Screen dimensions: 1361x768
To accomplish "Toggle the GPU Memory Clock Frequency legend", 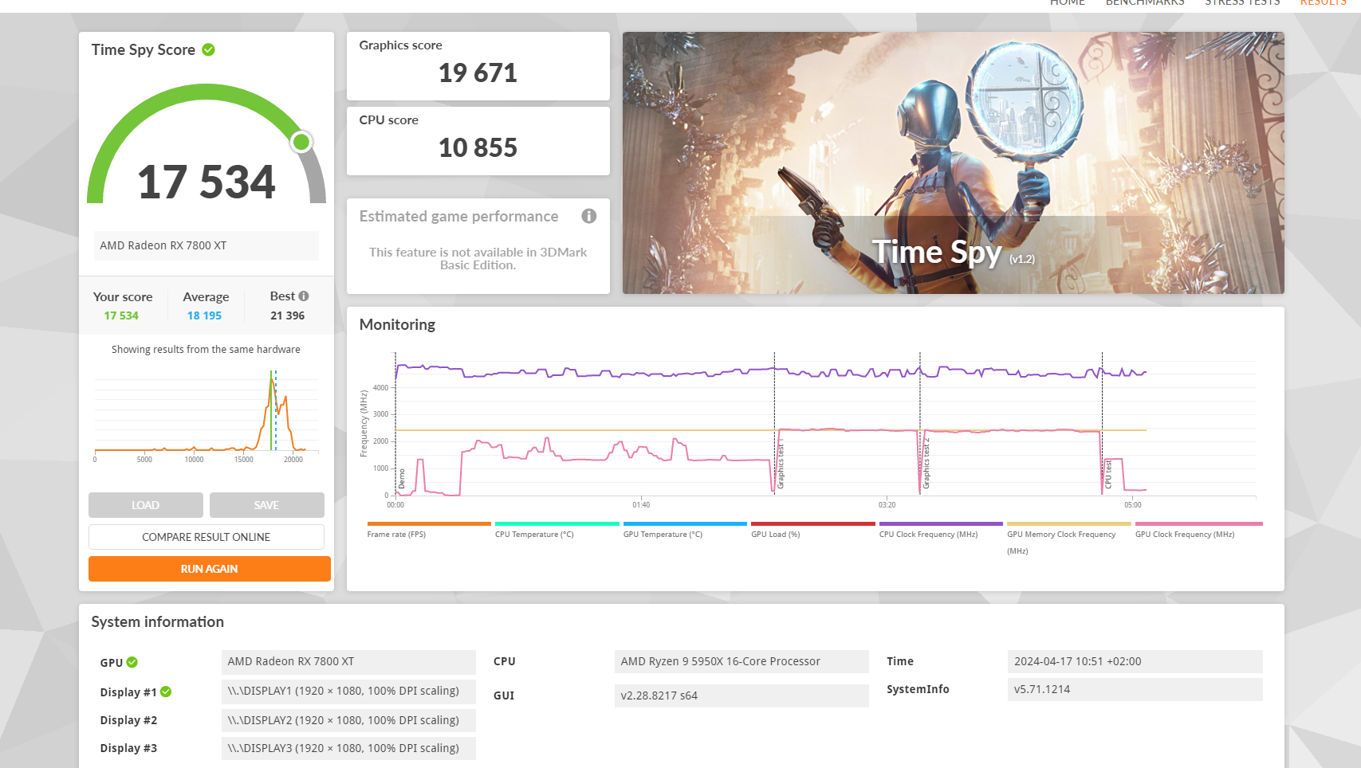I will (x=1069, y=539).
